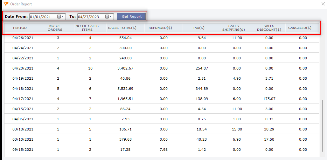Click sales total value 86.24
Screen dimensions: 327x160
click(125, 109)
